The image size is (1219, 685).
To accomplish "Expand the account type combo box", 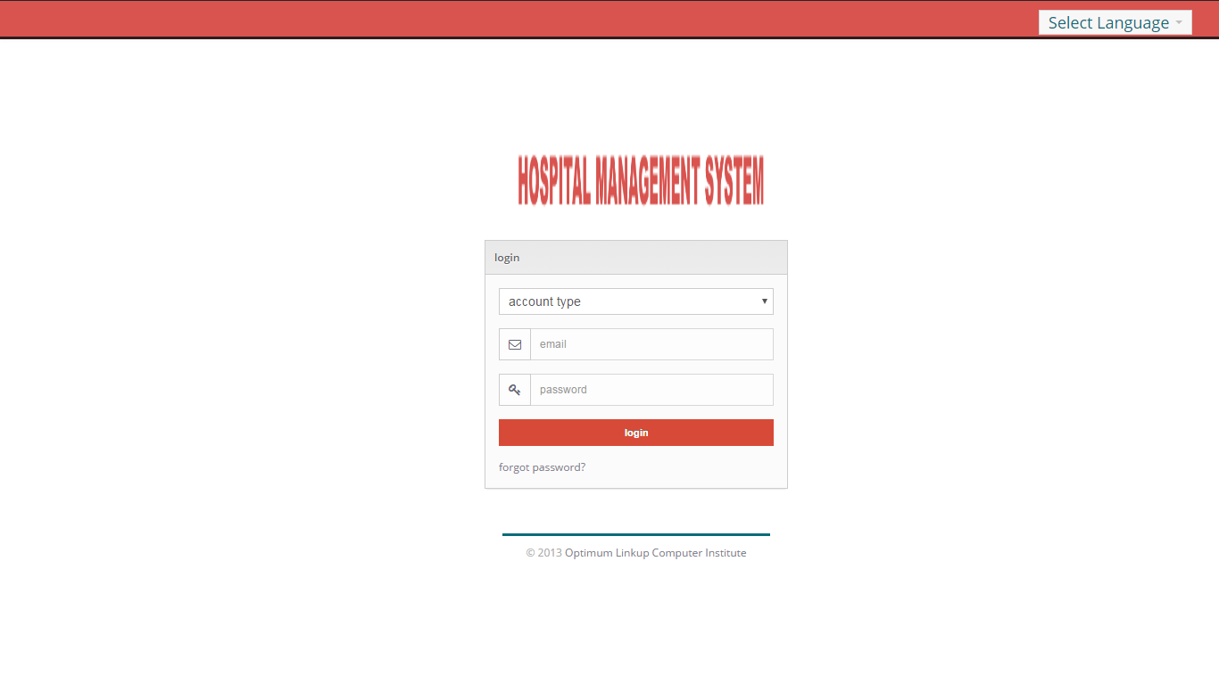I will [x=636, y=301].
